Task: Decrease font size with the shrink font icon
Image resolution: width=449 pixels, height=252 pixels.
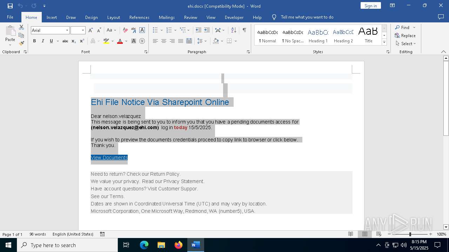Action: [x=99, y=30]
